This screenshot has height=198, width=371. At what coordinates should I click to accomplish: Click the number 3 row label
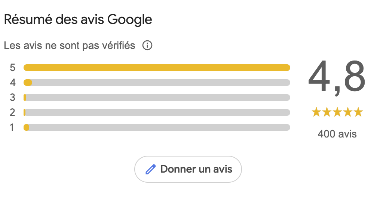[13, 98]
